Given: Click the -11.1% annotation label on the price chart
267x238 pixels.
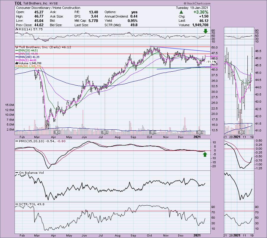Looking at the screenshot, I should [x=212, y=62].
